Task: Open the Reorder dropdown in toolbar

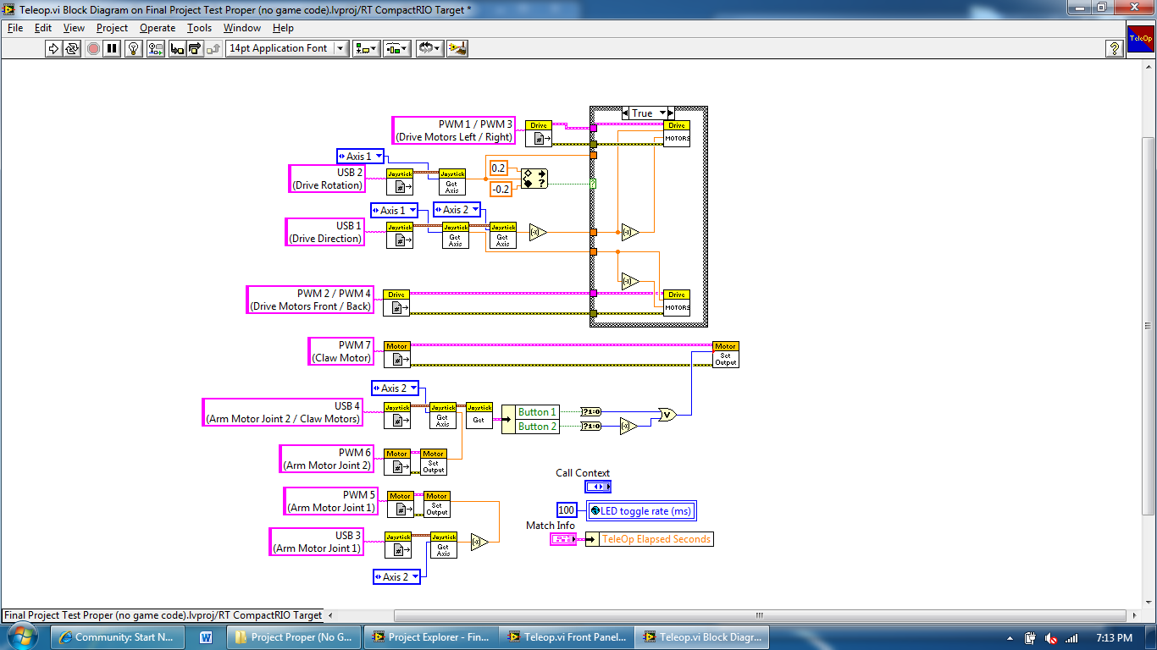Action: 429,48
